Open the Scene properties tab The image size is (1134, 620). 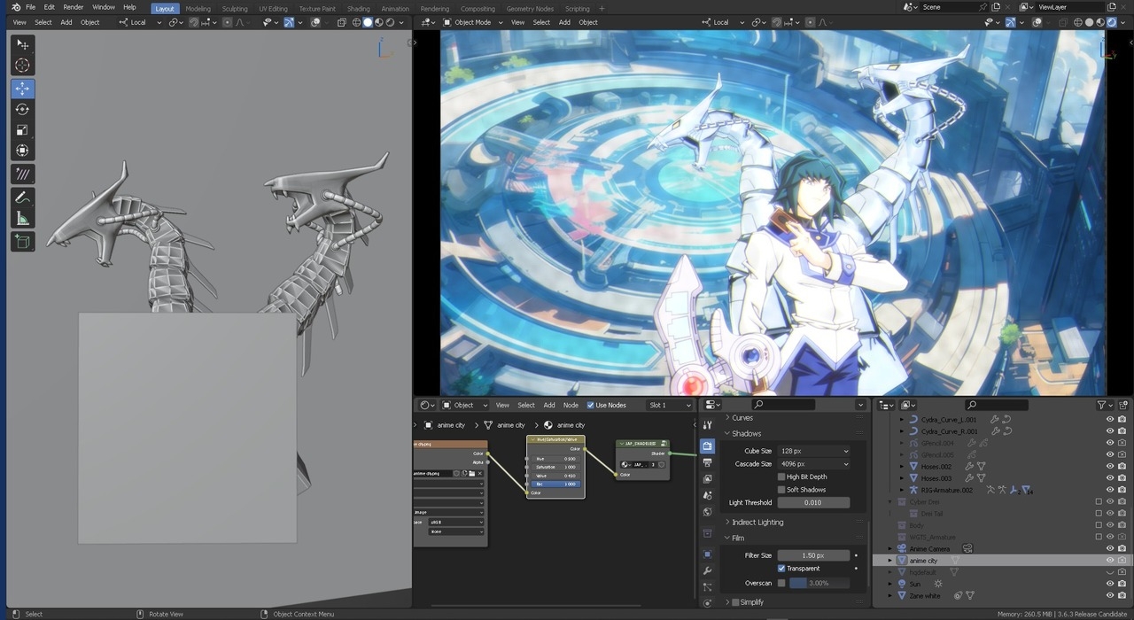pos(707,495)
